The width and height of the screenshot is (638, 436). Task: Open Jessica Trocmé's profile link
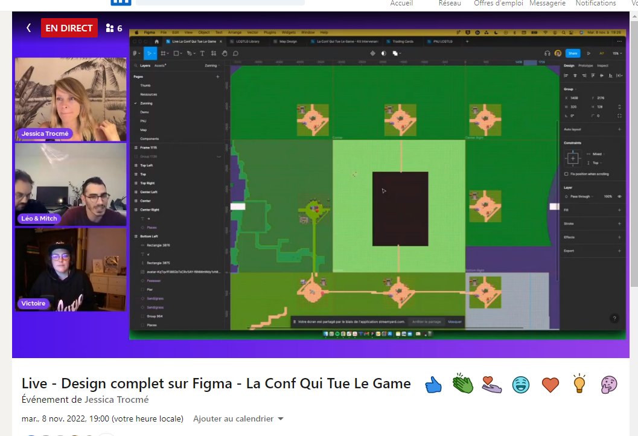point(116,400)
